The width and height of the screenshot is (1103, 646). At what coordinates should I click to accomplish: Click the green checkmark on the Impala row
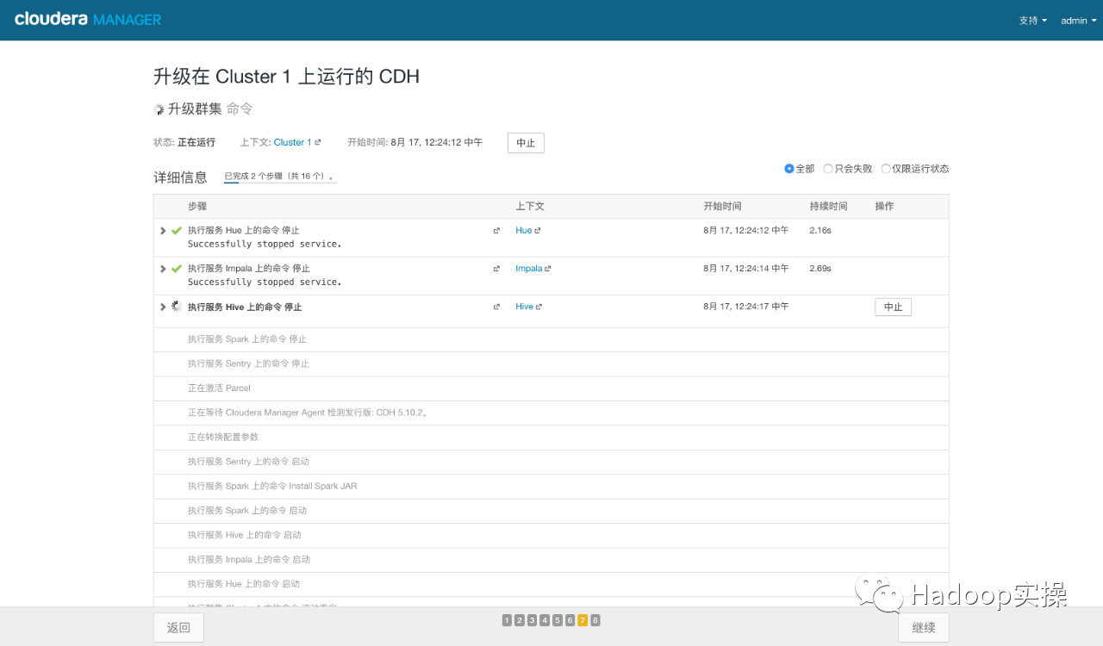point(177,269)
